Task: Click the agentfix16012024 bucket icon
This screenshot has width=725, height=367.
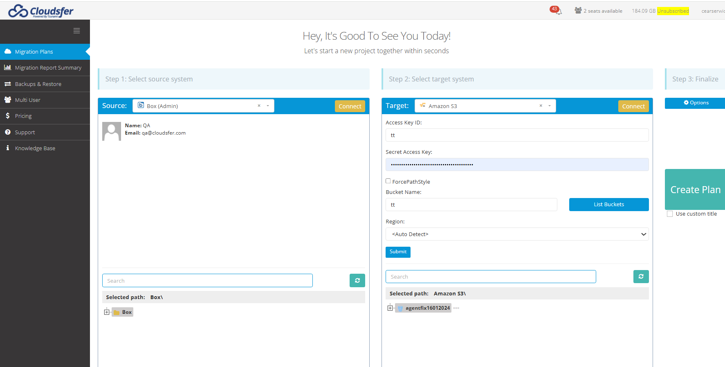Action: [x=400, y=308]
